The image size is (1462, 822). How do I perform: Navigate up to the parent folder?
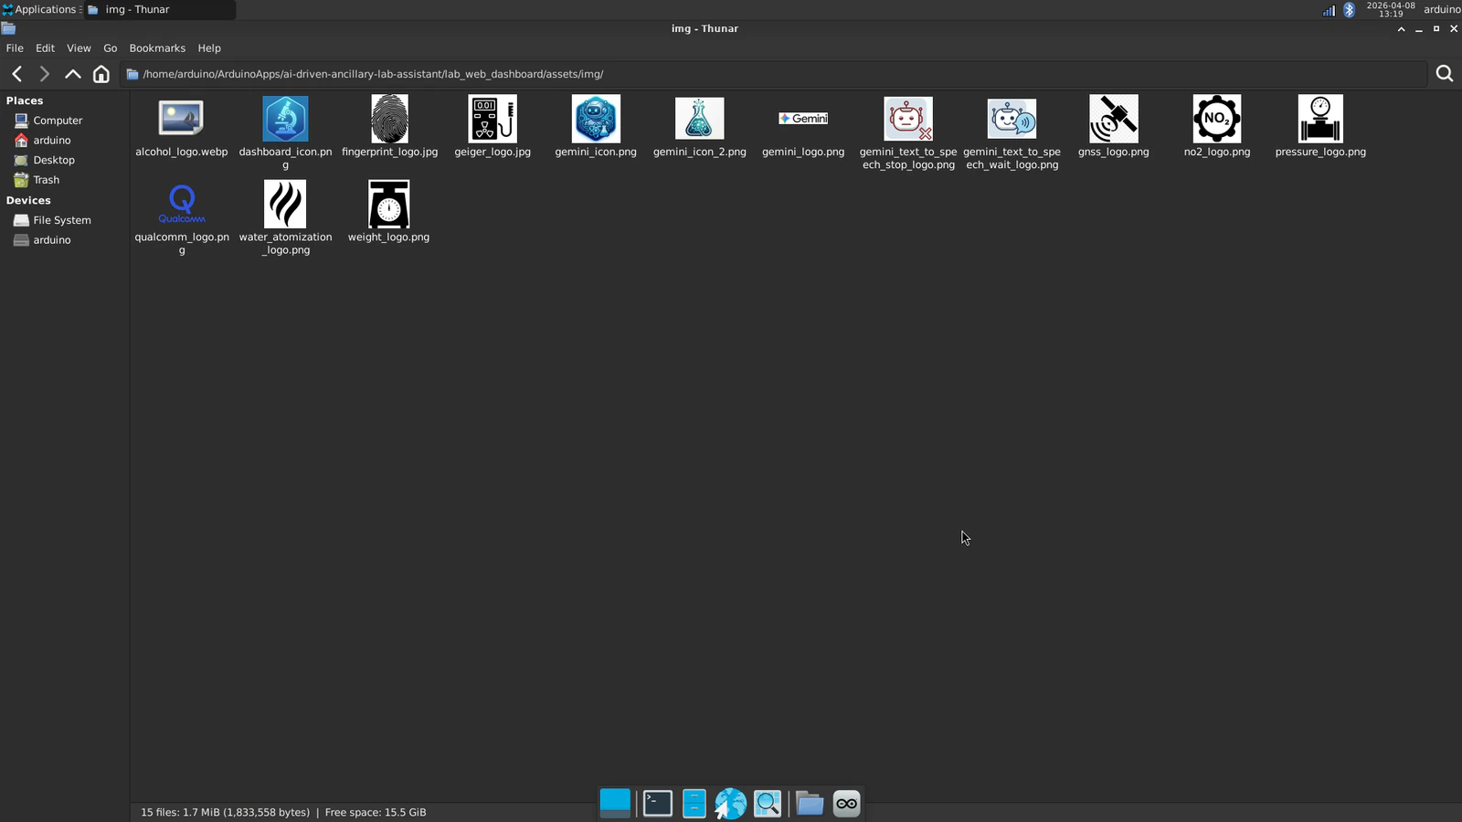pos(72,74)
